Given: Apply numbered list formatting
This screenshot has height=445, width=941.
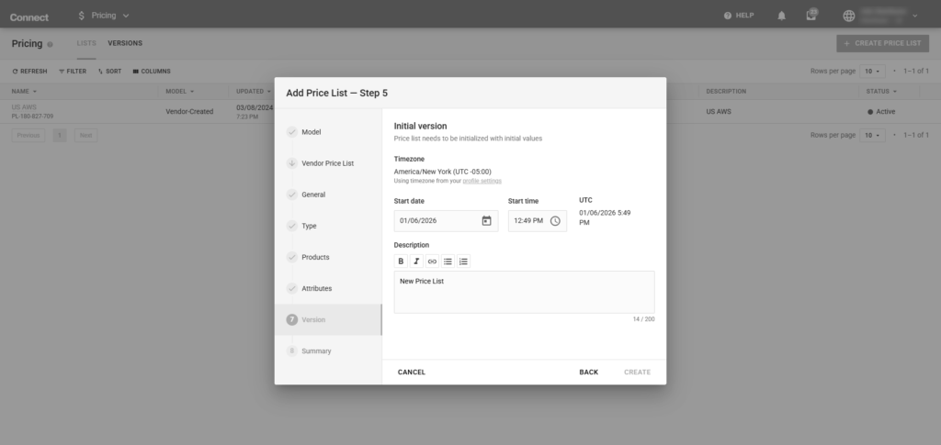Looking at the screenshot, I should [463, 261].
